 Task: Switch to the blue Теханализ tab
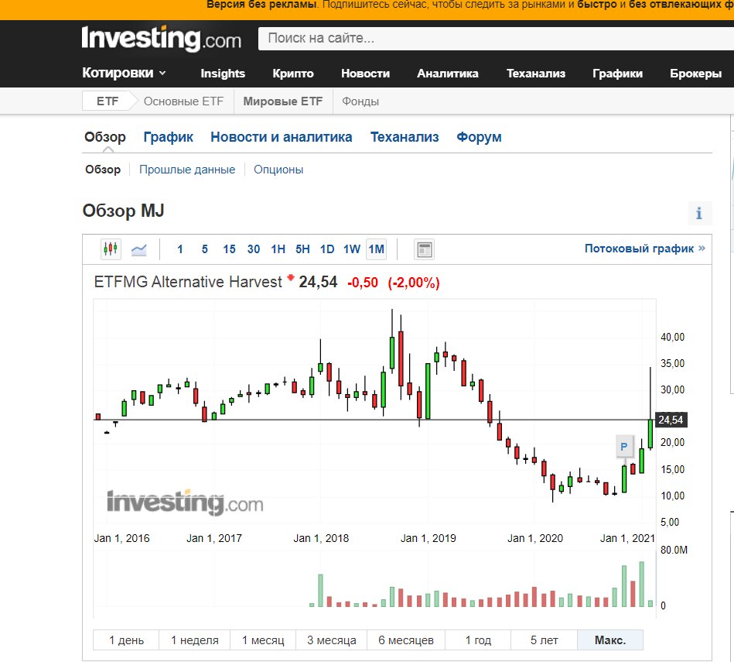coord(405,137)
